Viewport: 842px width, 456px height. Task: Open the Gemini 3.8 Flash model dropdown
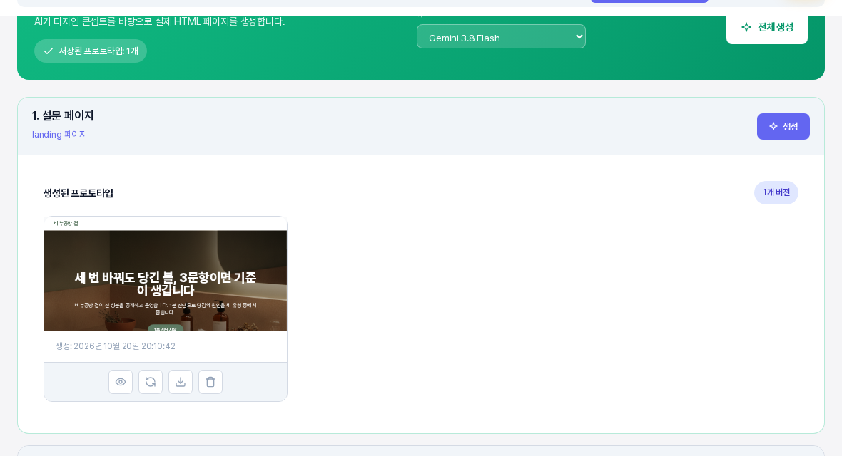(501, 36)
